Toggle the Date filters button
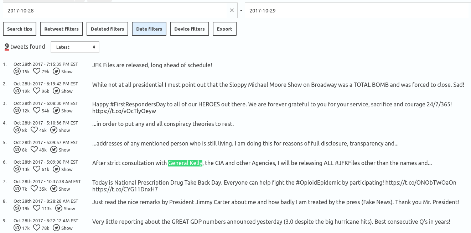The image size is (471, 233). (x=149, y=29)
